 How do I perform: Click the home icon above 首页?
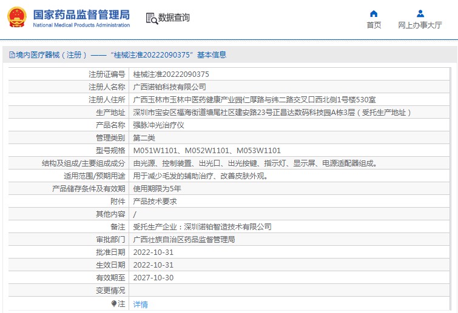374,14
